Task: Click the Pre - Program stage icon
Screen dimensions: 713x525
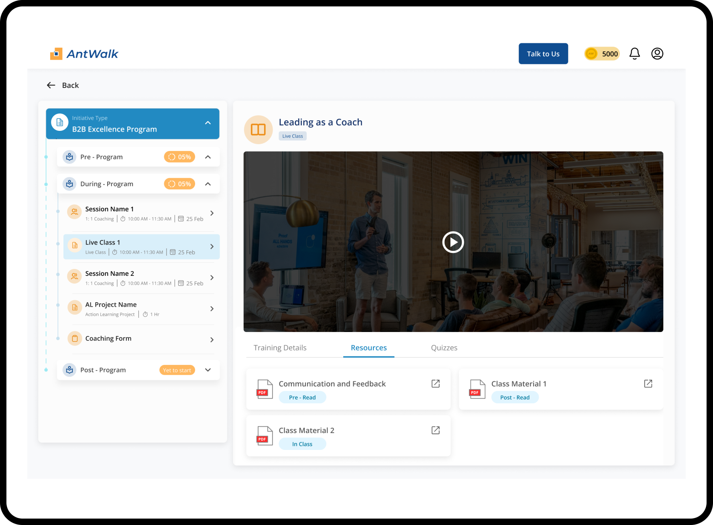Action: click(69, 157)
